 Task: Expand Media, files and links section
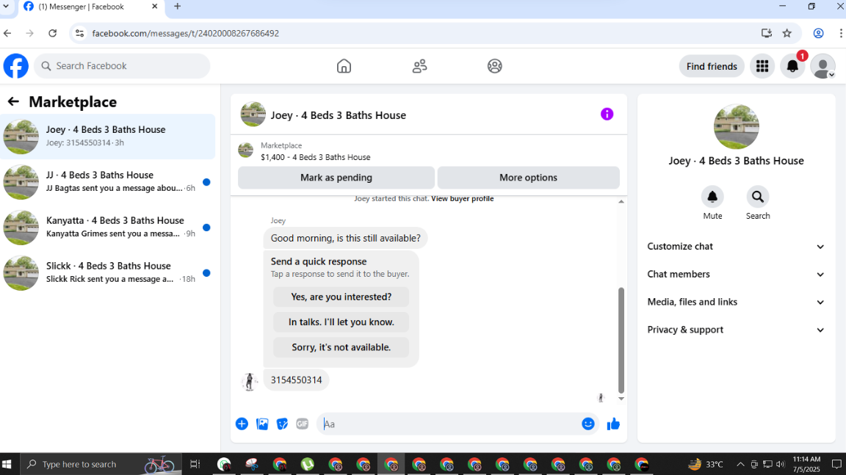[736, 302]
